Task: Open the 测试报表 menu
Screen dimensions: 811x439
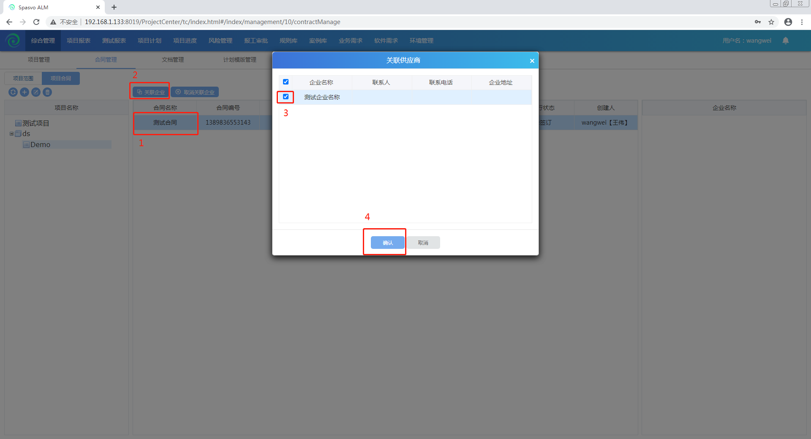Action: click(x=114, y=41)
